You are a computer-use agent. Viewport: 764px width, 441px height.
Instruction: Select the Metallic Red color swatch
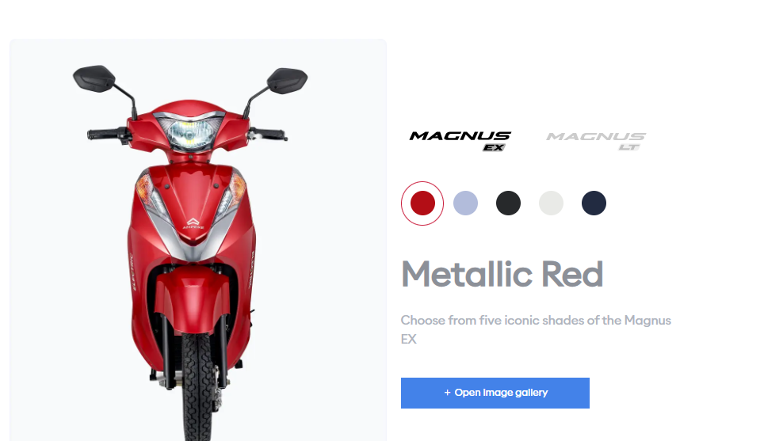point(422,203)
